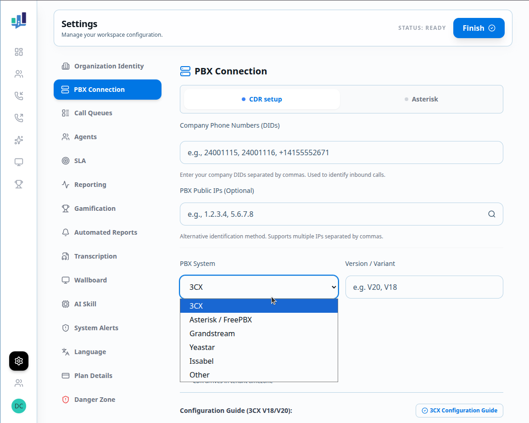Click the Configuration Guide (3CX V18/V20) heading
The width and height of the screenshot is (529, 423).
pos(236,411)
